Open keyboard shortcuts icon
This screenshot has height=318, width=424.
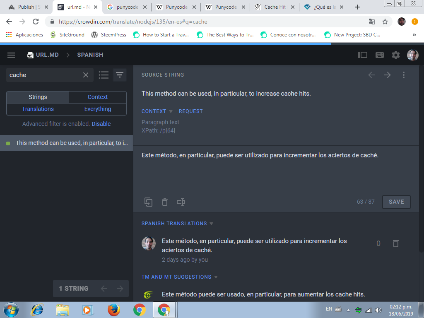(379, 55)
